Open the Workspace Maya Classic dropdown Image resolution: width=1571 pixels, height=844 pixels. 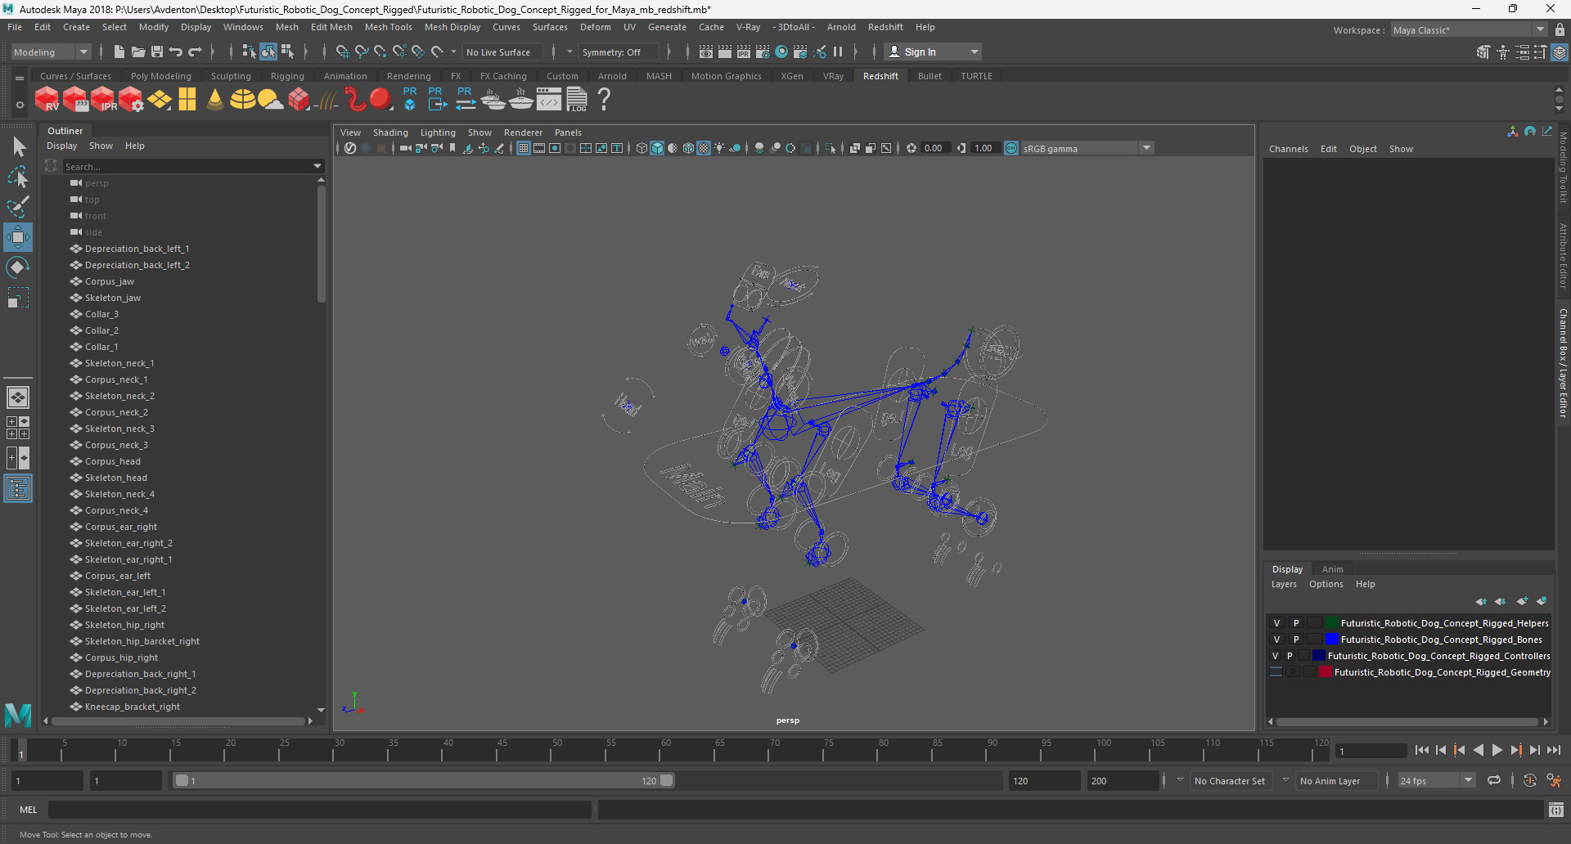[1469, 30]
